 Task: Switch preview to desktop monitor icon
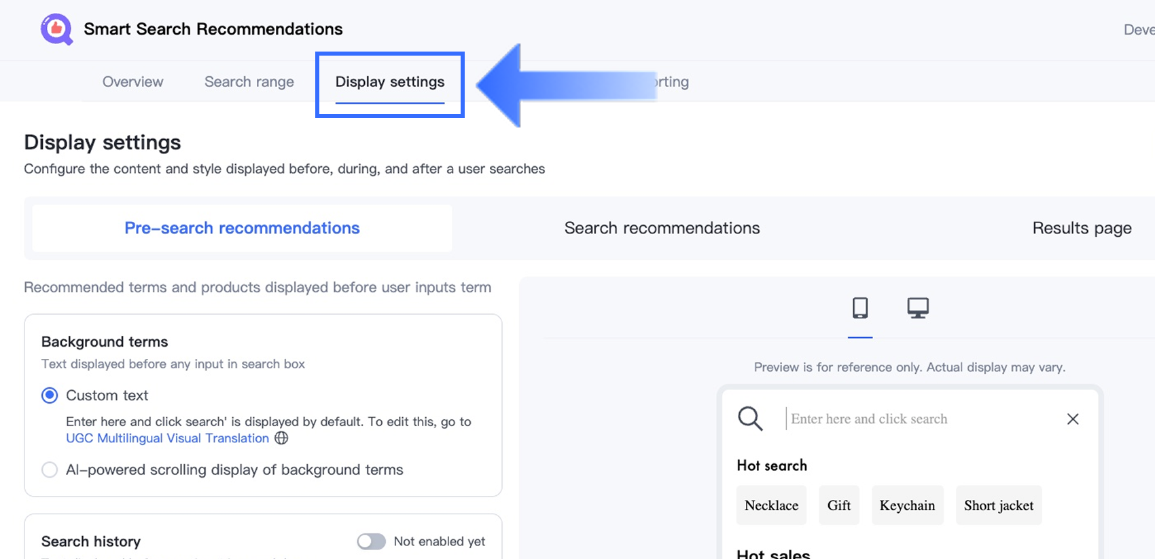click(918, 308)
